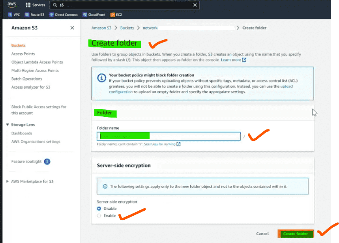The image size is (339, 243).
Task: Click the Amazon S3 sidebar heading
Action: [x=24, y=28]
